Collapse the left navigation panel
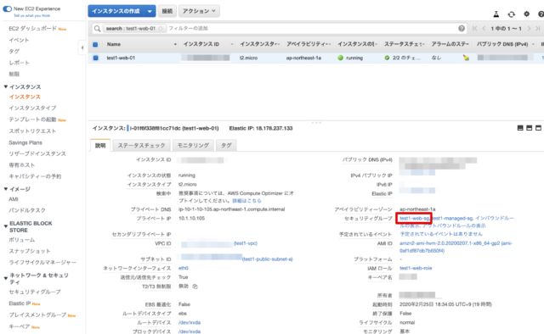Image resolution: width=544 pixels, height=334 pixels. click(x=82, y=47)
